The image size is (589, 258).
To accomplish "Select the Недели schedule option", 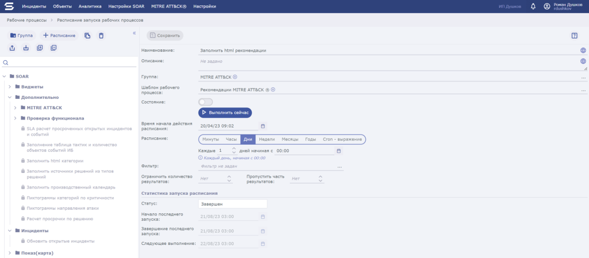I will click(x=266, y=139).
